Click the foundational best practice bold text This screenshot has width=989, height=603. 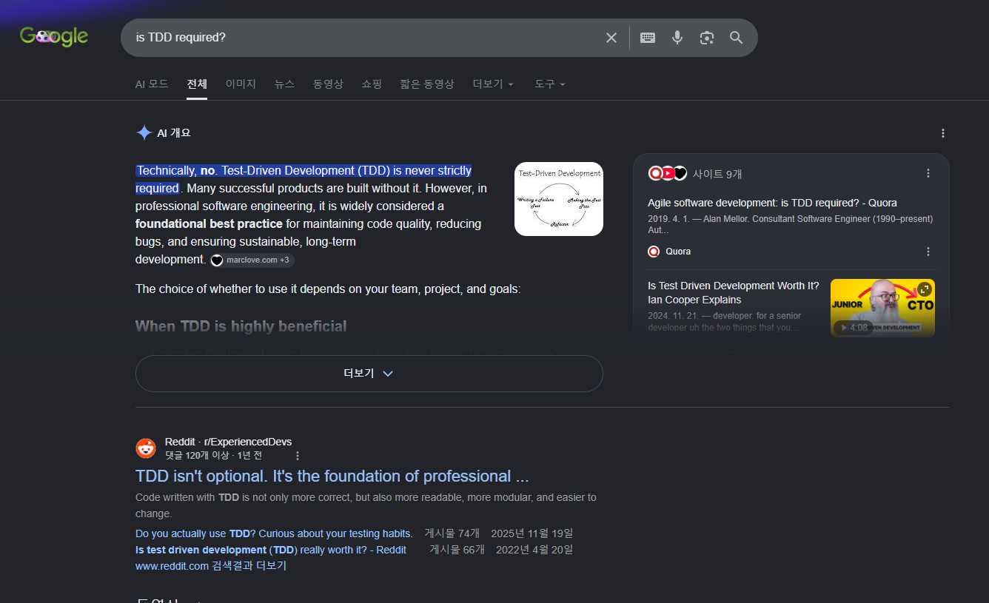click(209, 223)
